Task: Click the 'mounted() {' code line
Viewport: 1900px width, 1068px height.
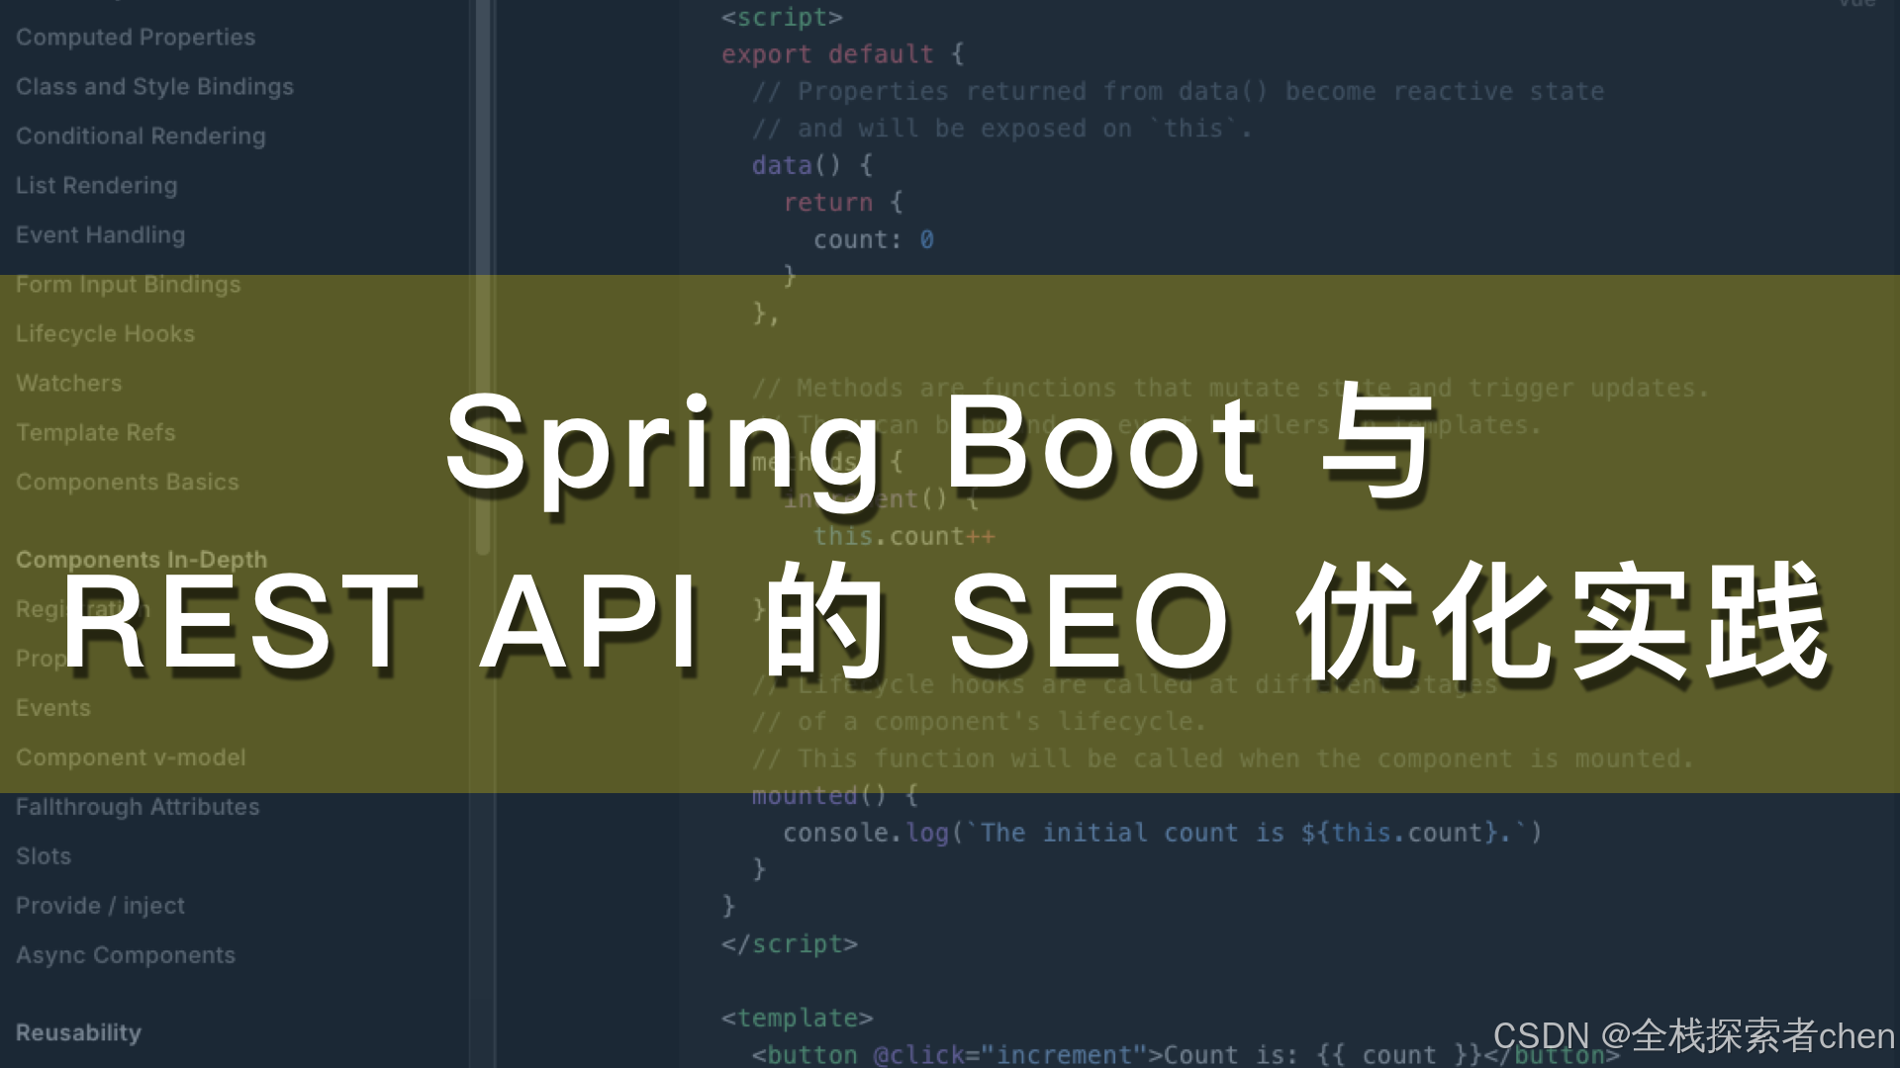Action: coord(835,795)
